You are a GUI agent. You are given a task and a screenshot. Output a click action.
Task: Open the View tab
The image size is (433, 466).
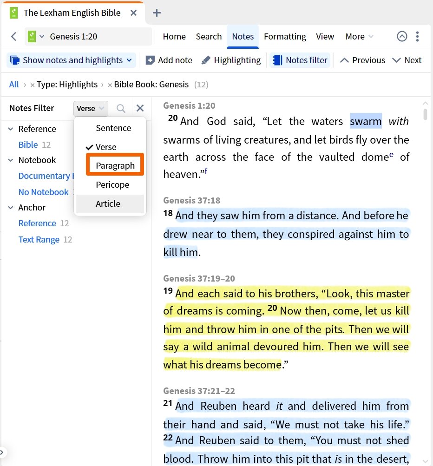tap(325, 37)
